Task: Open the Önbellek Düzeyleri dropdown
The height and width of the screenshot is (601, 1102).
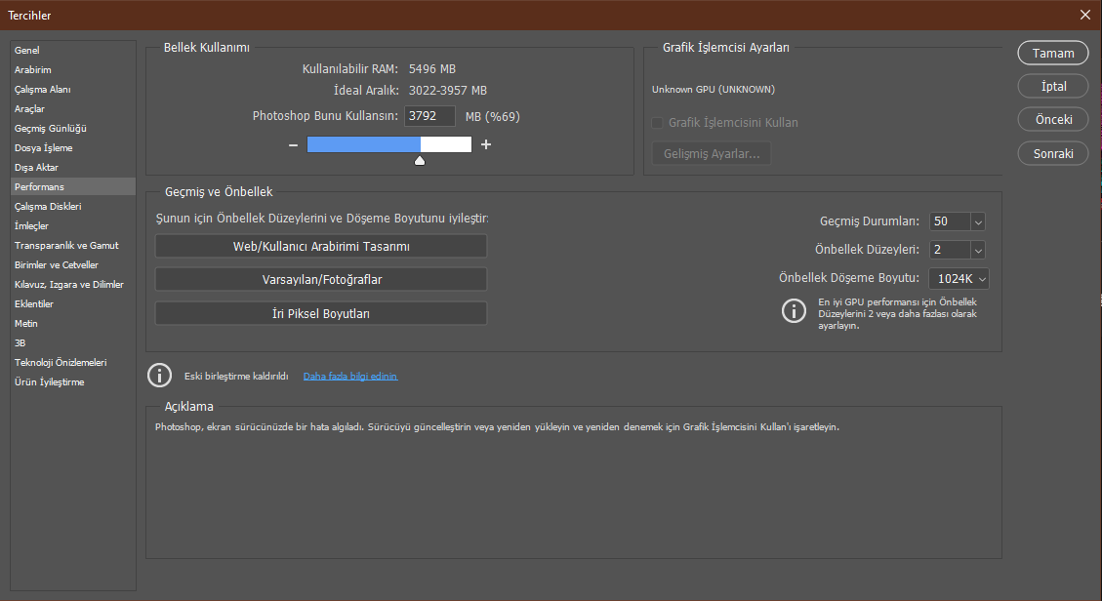Action: (978, 250)
